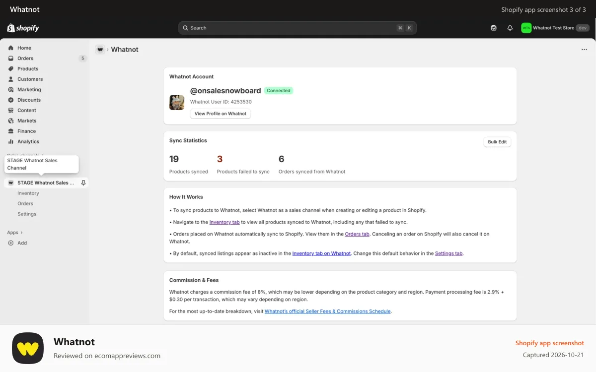Click the Marketing target icon

(x=11, y=90)
